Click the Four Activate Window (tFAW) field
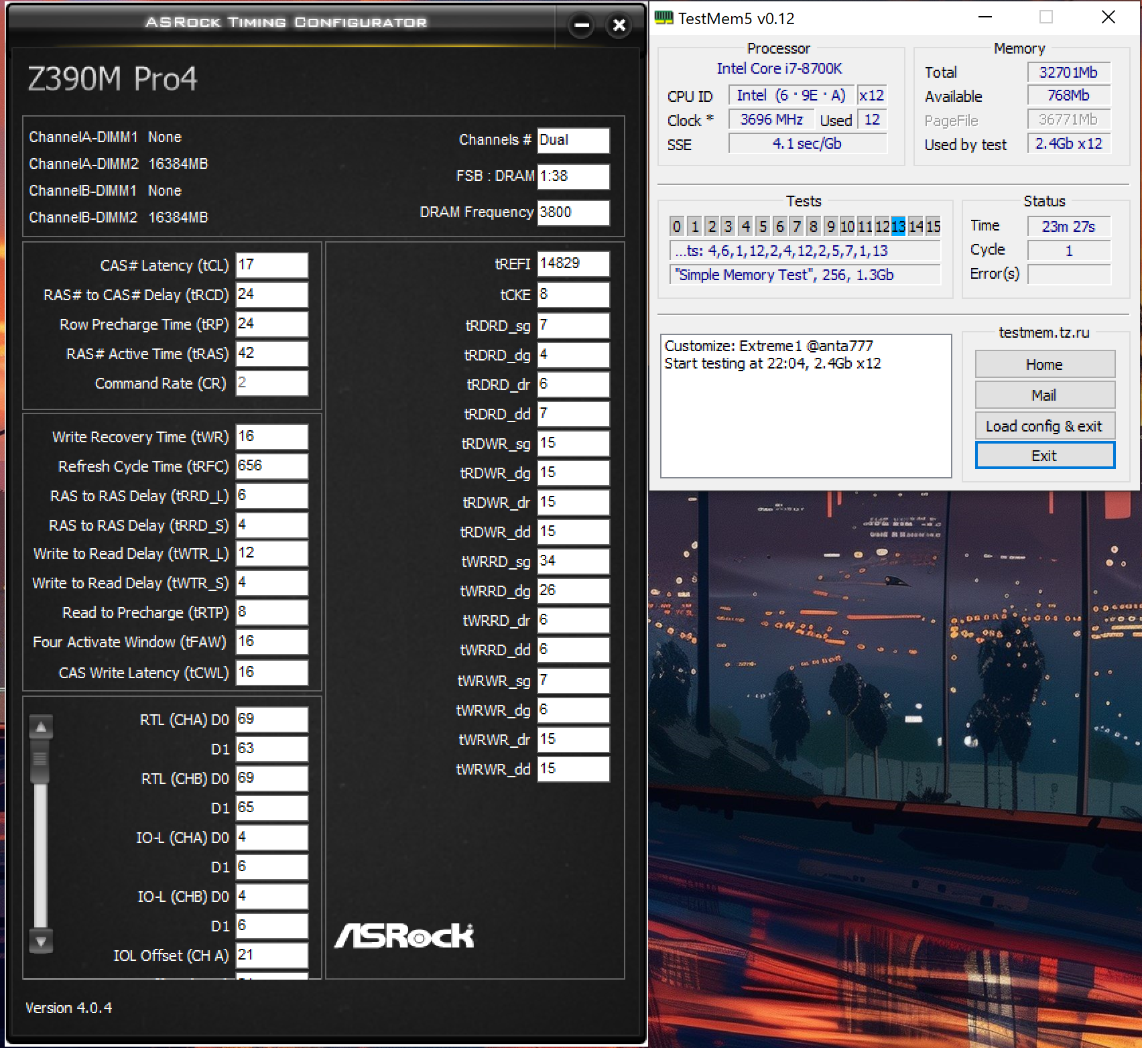The width and height of the screenshot is (1142, 1048). tap(272, 641)
